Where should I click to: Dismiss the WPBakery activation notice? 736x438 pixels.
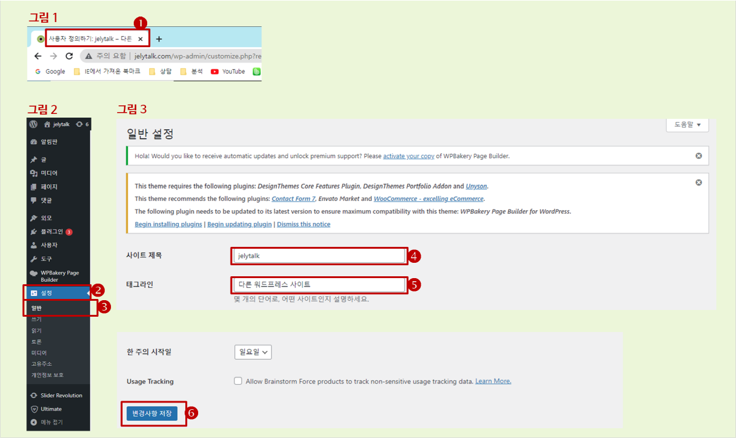click(x=699, y=156)
